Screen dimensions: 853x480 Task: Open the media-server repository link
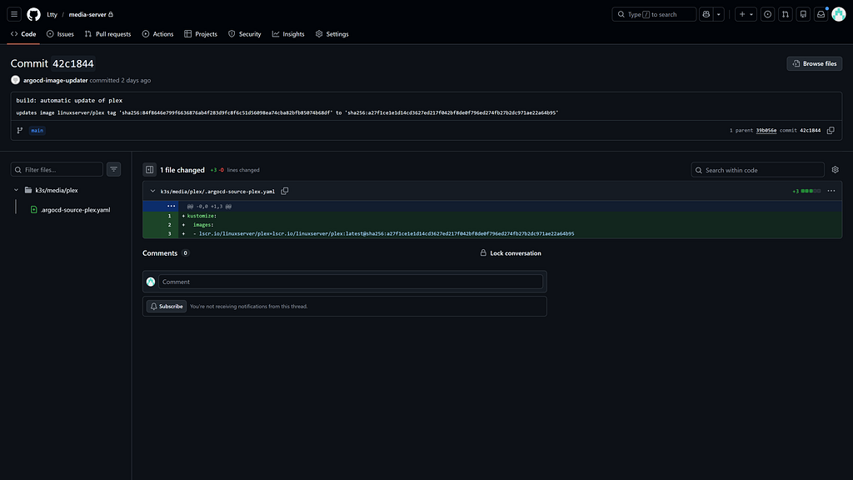87,15
